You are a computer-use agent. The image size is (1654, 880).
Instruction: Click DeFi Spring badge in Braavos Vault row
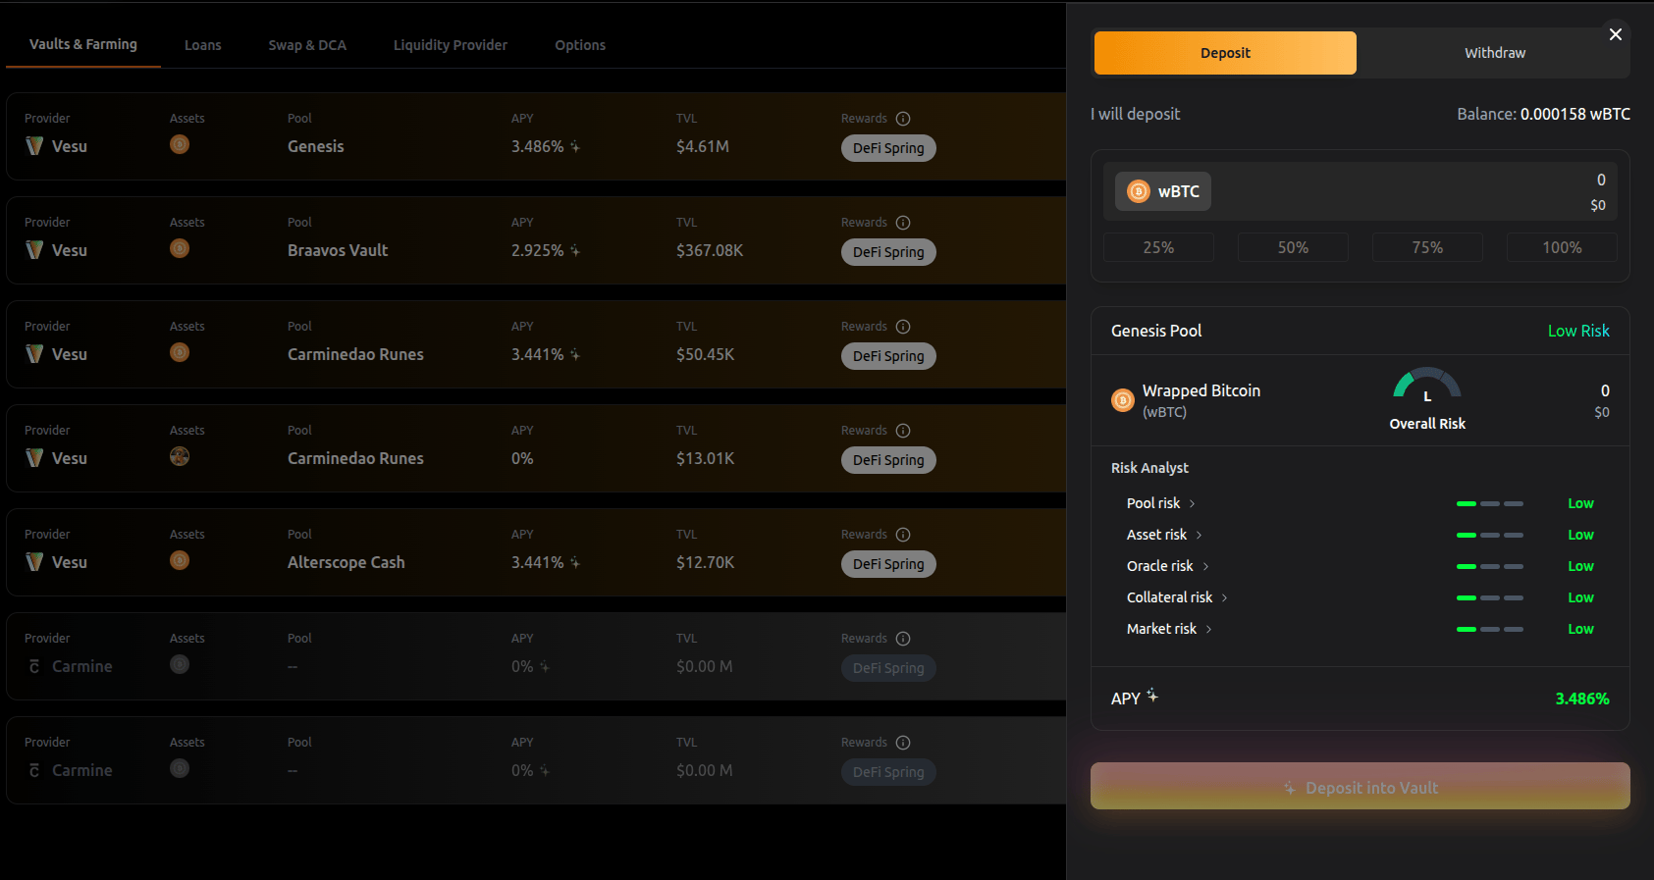coord(888,252)
